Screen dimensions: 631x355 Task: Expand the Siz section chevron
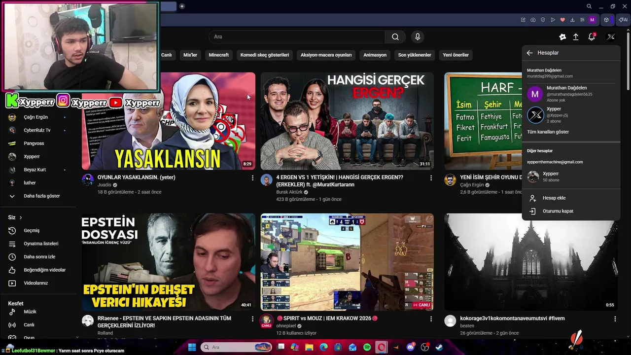tap(21, 217)
